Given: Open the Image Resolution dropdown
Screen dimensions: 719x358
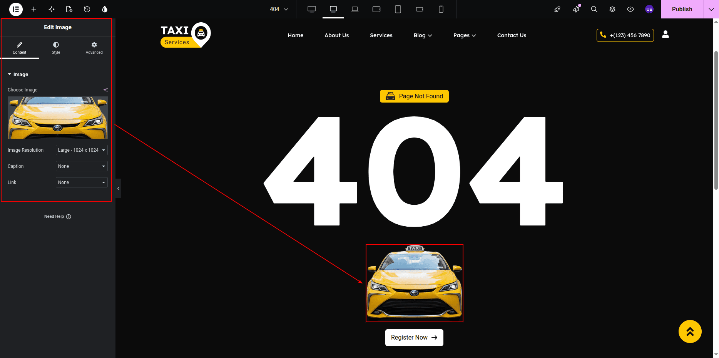Looking at the screenshot, I should [x=82, y=150].
